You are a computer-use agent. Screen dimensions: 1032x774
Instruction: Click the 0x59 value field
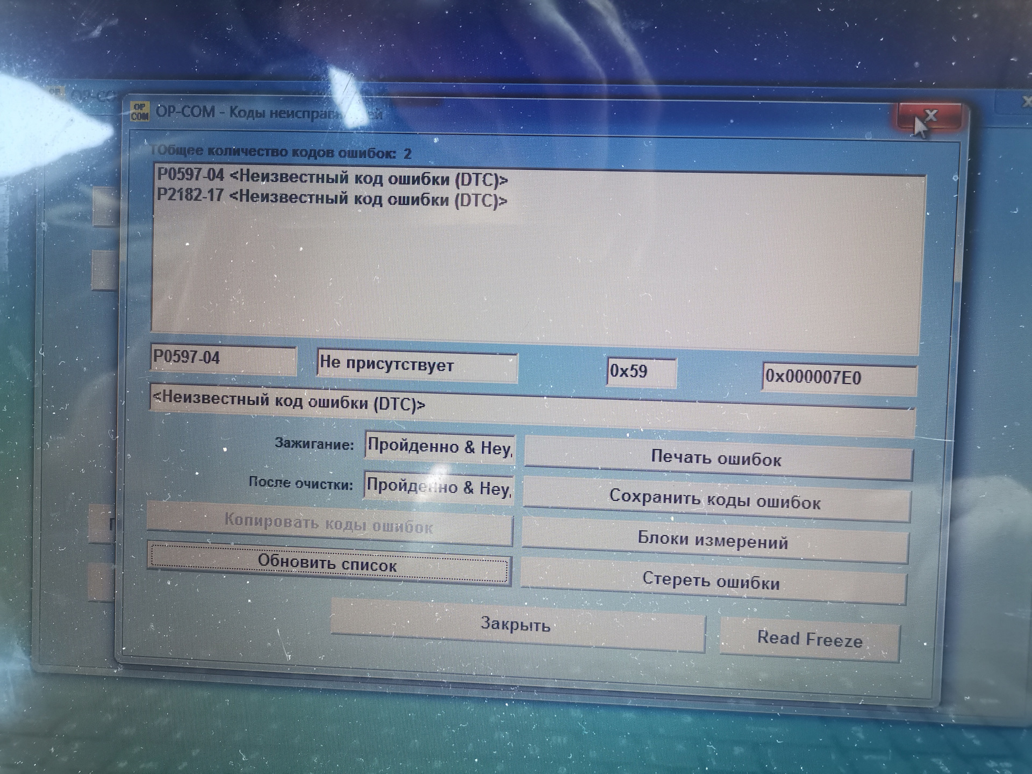pyautogui.click(x=641, y=372)
